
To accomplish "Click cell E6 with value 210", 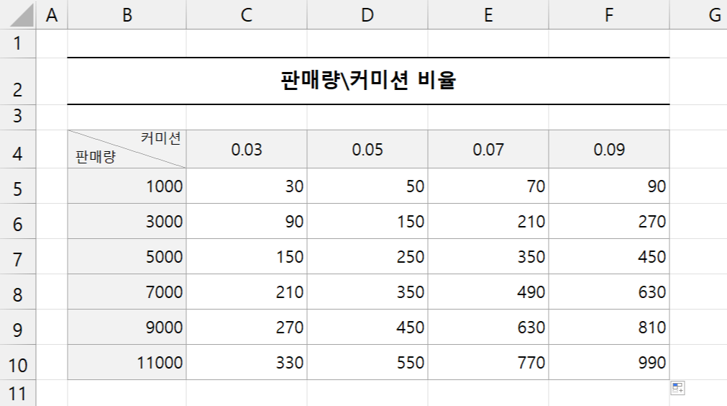I will 488,221.
